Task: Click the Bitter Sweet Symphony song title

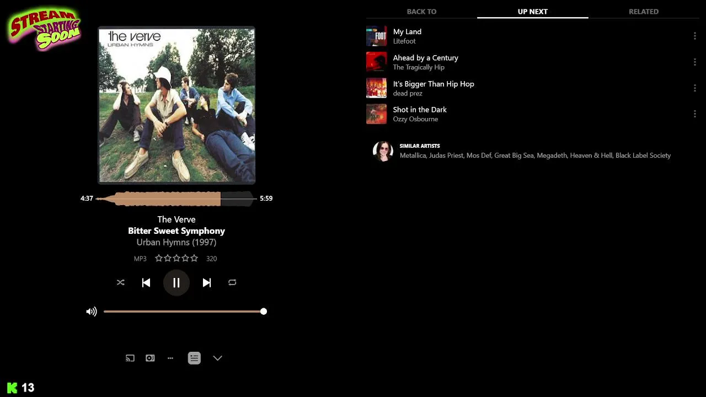Action: click(176, 230)
